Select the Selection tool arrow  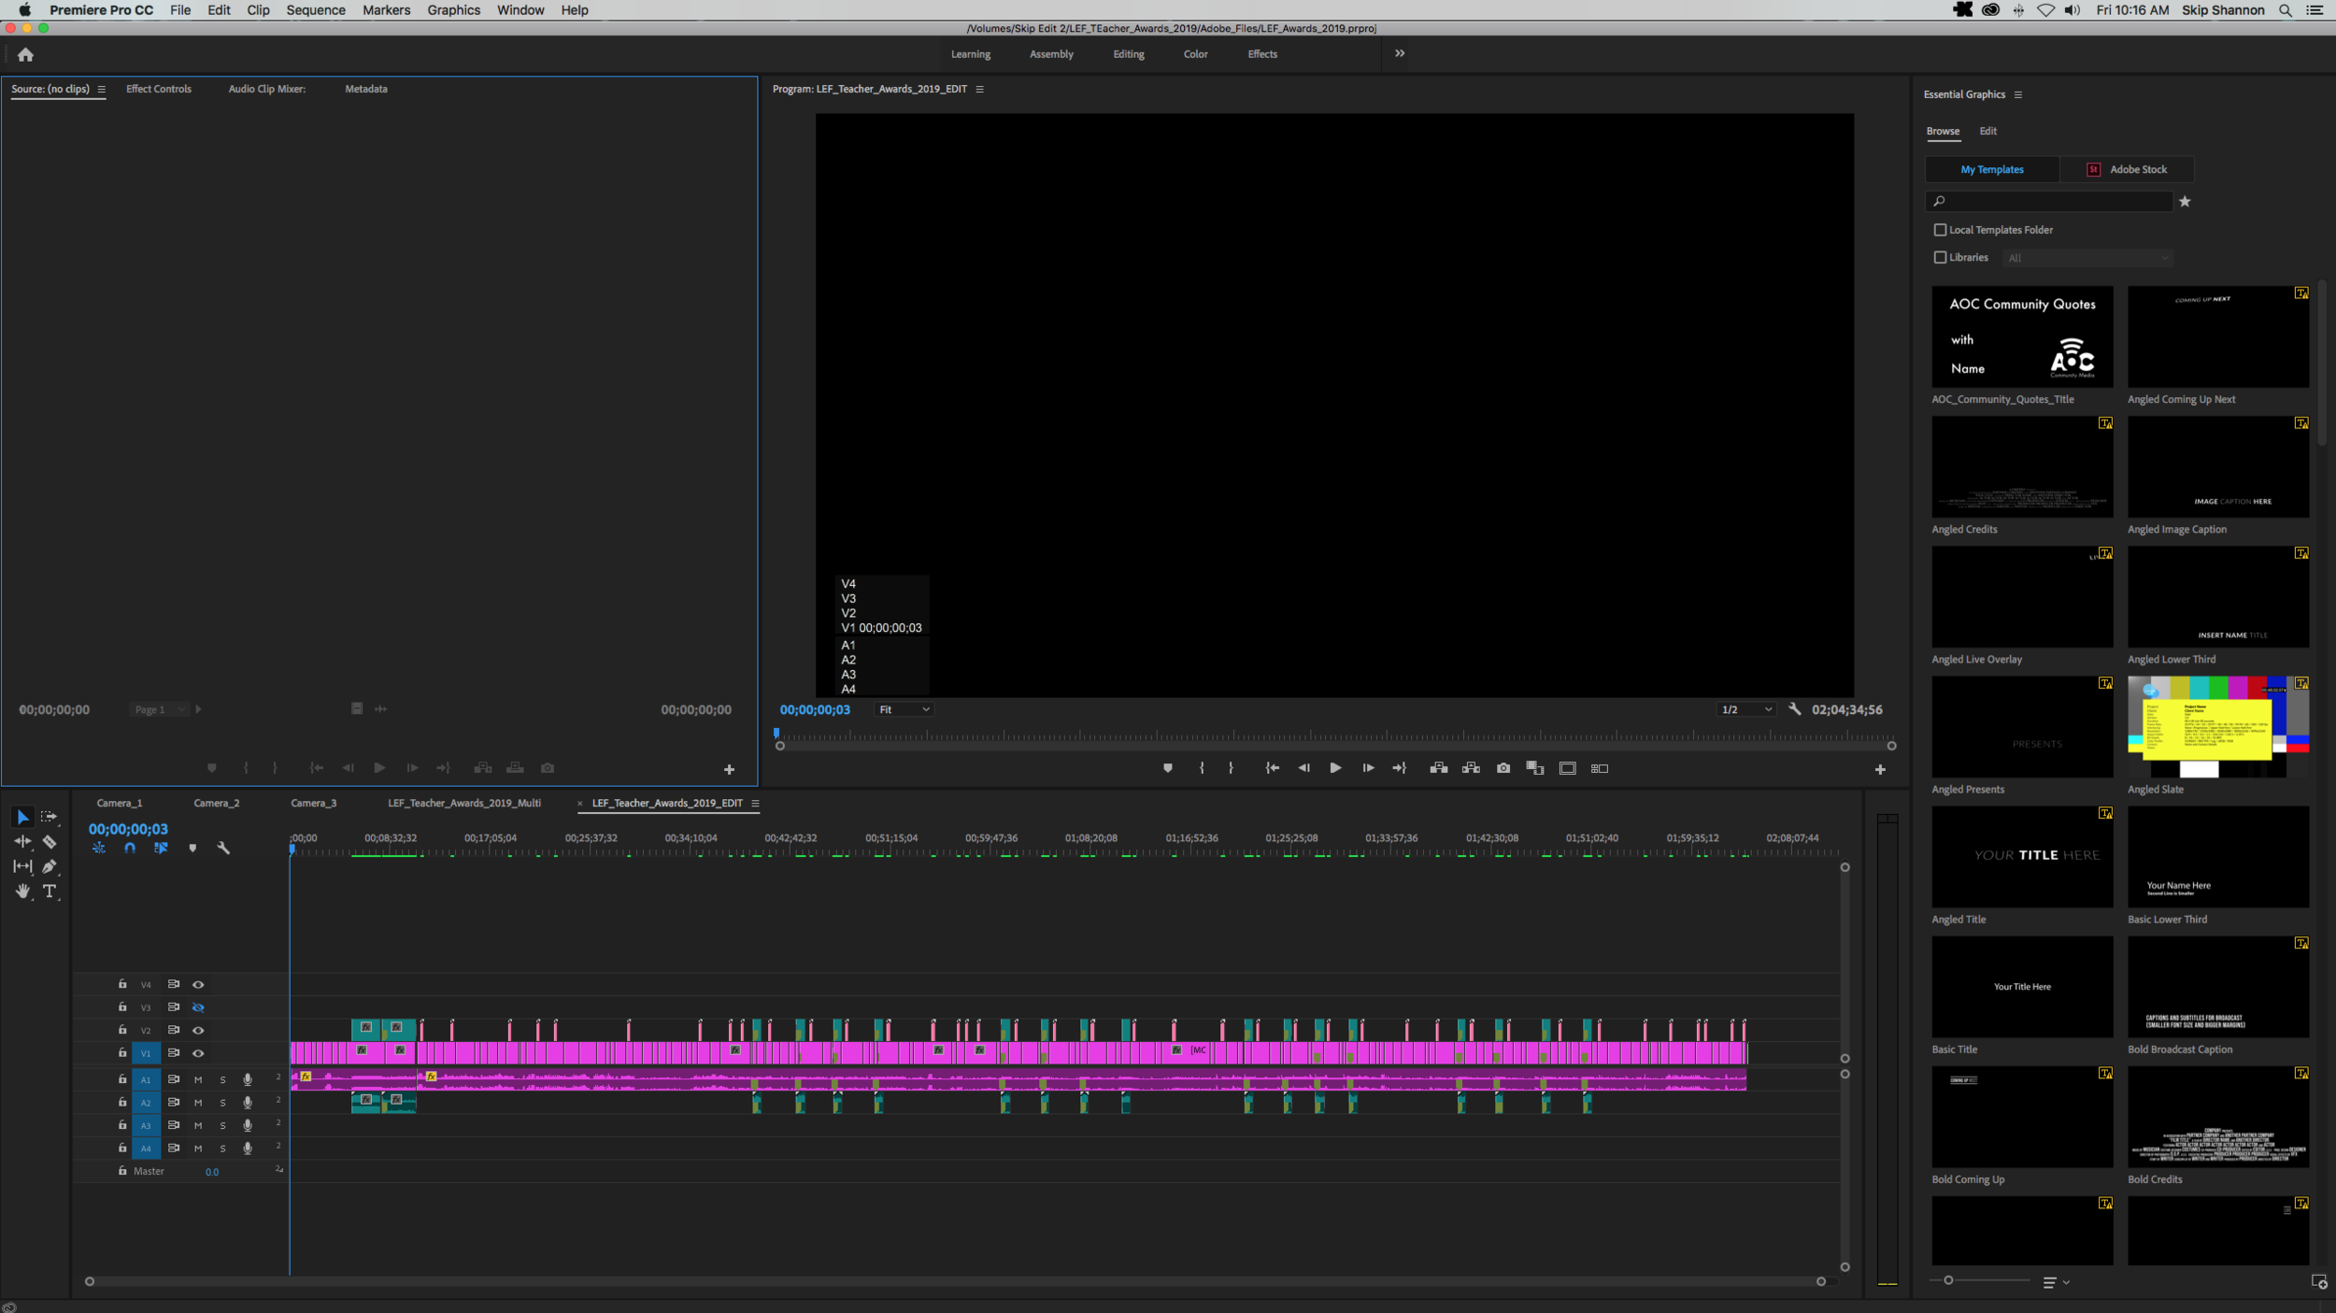click(22, 818)
